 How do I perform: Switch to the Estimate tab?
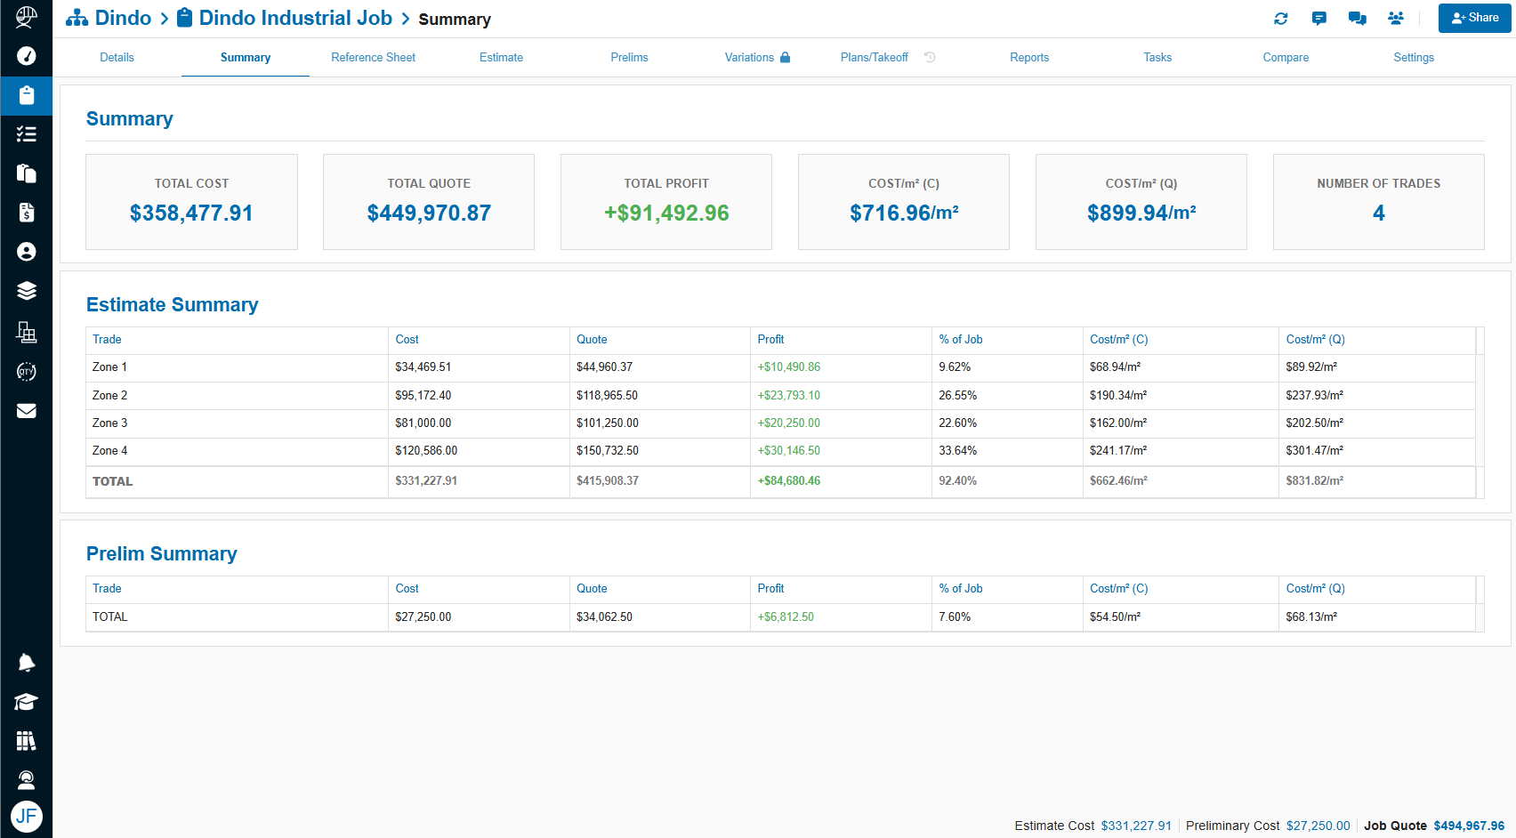501,58
